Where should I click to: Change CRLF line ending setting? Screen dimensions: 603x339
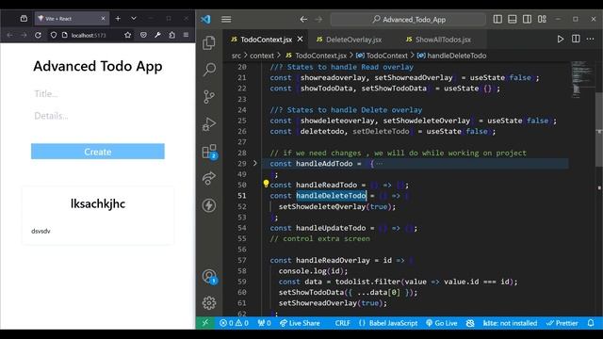[x=342, y=323]
